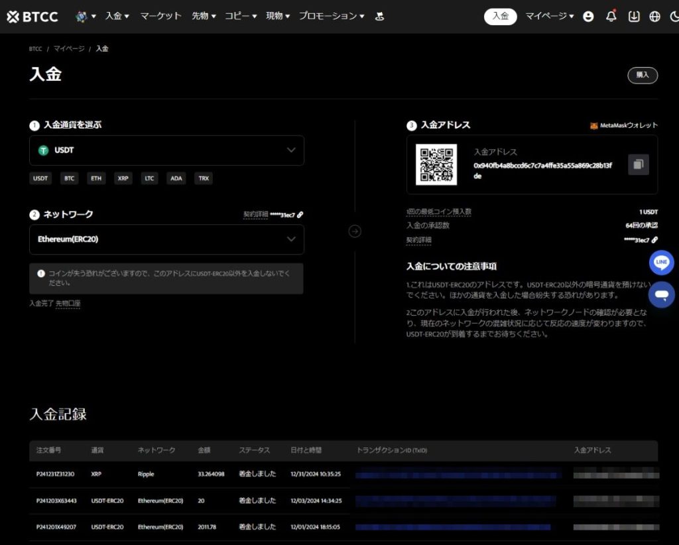Toggle dark mode with the moon icon

click(x=674, y=16)
